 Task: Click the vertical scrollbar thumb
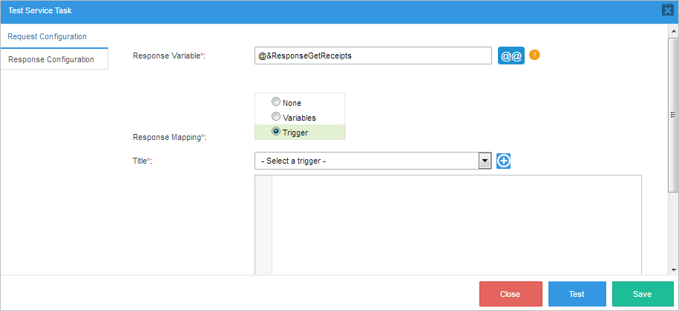point(673,115)
